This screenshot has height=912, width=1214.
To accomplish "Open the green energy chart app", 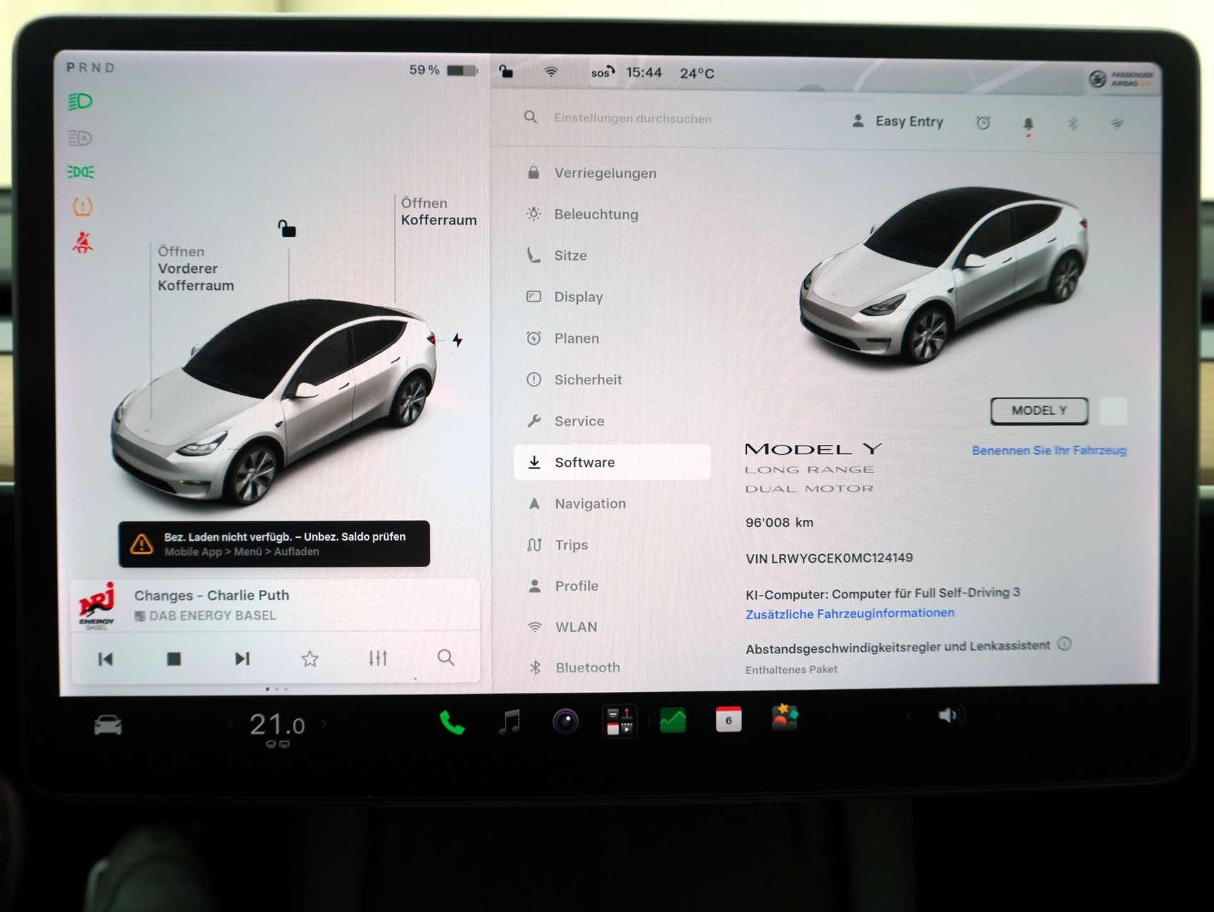I will [x=673, y=720].
